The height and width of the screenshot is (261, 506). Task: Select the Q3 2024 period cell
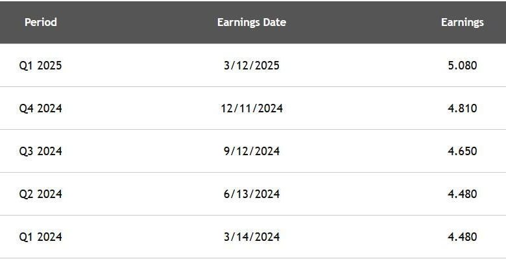click(40, 151)
